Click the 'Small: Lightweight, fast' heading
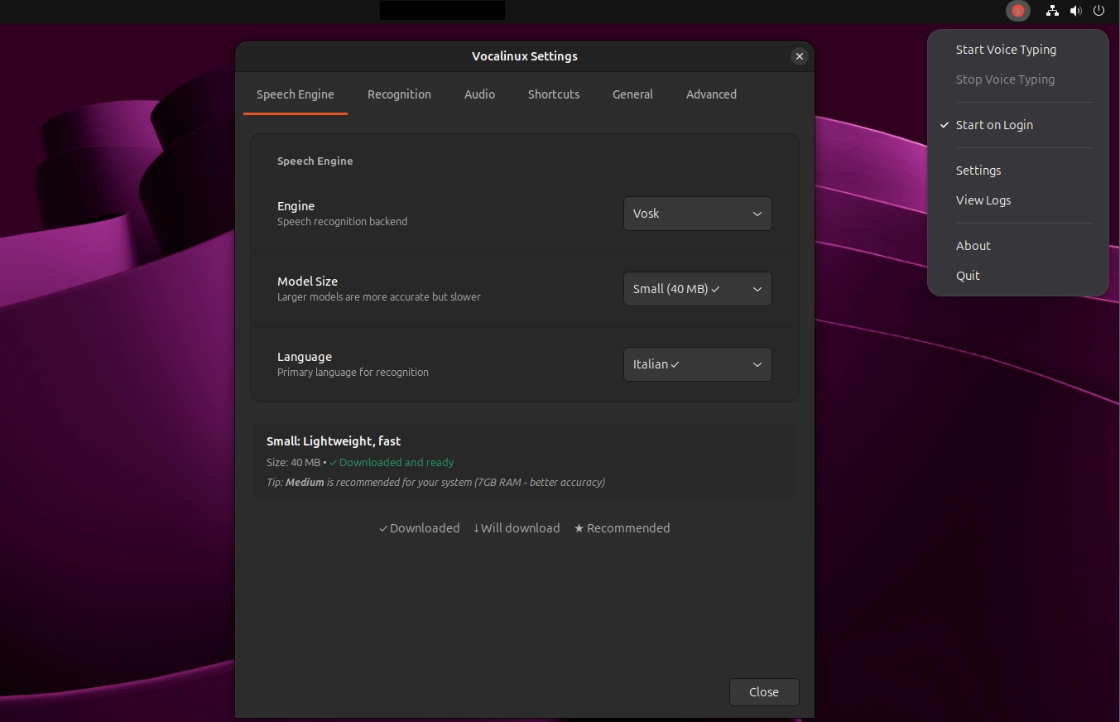Viewport: 1120px width, 722px height. click(x=334, y=441)
